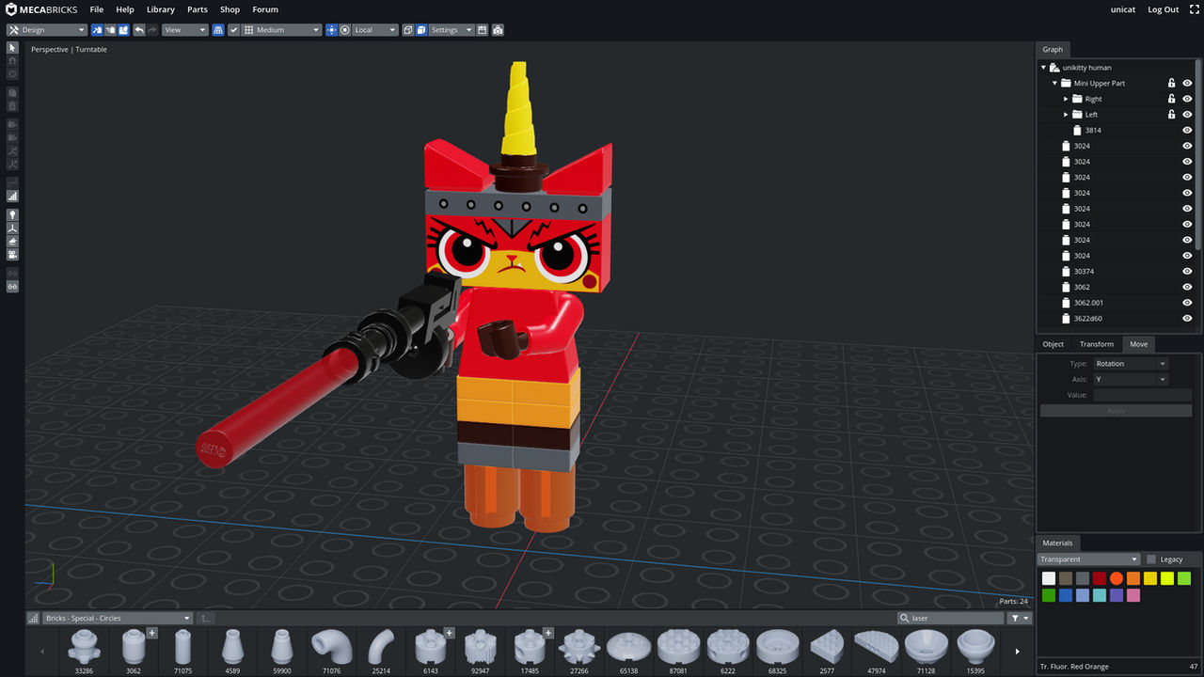The image size is (1204, 677).
Task: Open the Transparent materials dropdown
Action: [x=1087, y=559]
